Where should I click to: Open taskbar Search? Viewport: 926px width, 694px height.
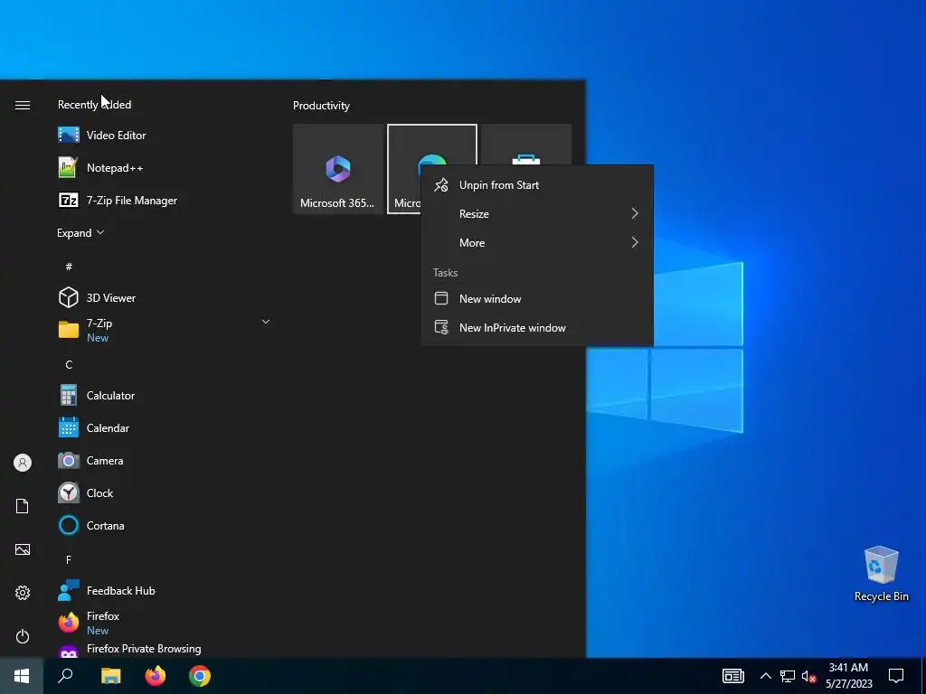tap(65, 676)
